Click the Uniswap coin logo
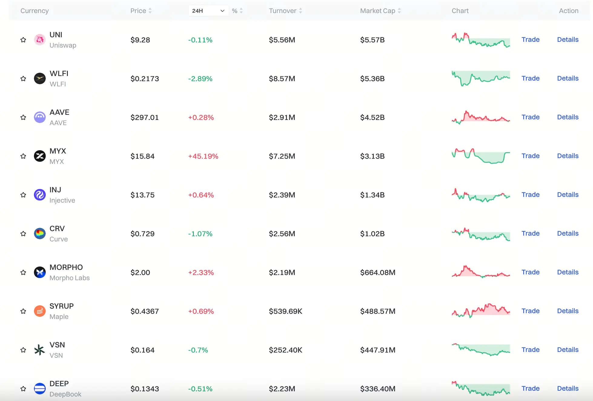The image size is (593, 401). 40,40
